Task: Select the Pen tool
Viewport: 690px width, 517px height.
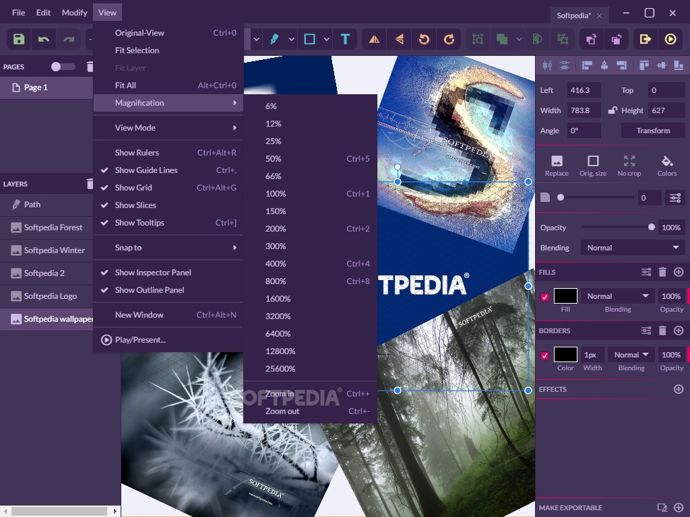Action: (x=275, y=39)
